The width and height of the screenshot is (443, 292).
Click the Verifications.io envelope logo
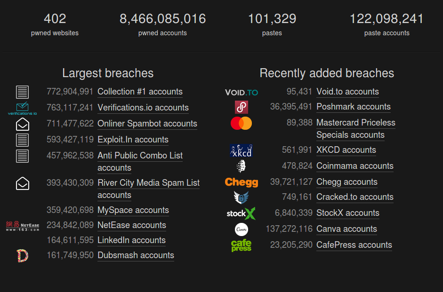click(22, 108)
